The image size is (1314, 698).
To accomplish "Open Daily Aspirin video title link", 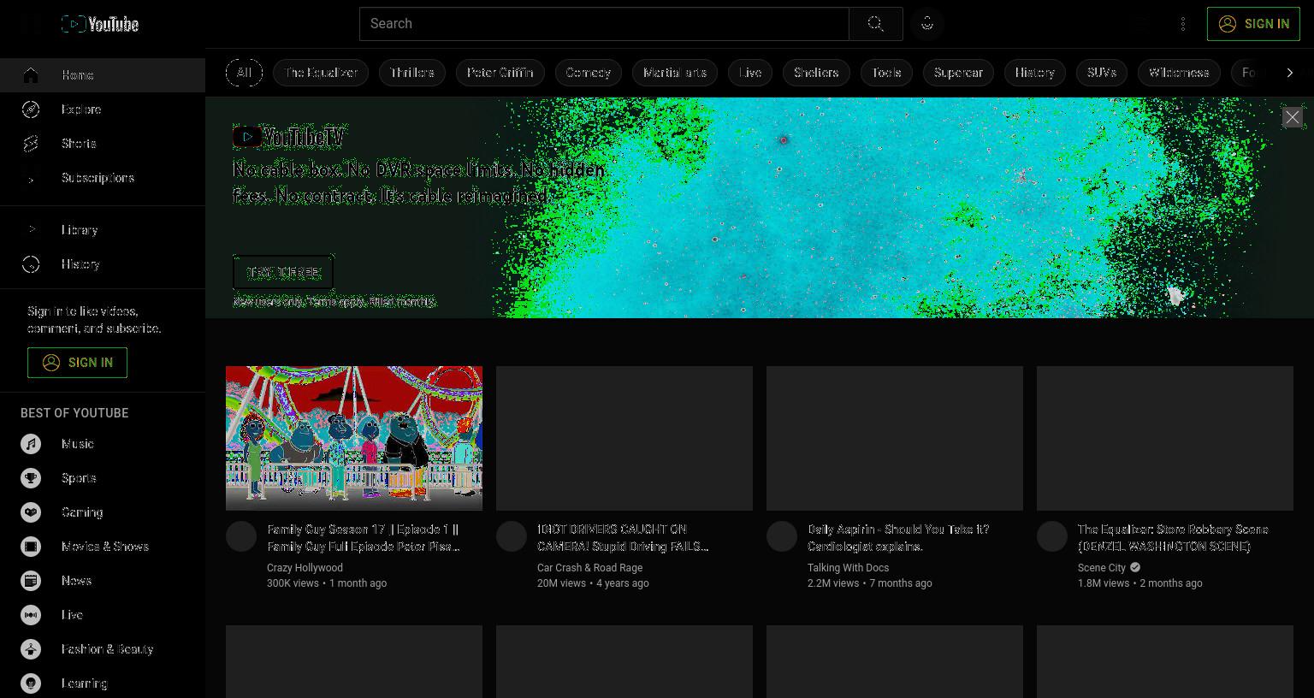I will pyautogui.click(x=898, y=538).
